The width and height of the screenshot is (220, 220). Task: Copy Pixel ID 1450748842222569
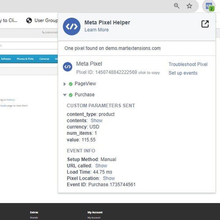pos(107,72)
